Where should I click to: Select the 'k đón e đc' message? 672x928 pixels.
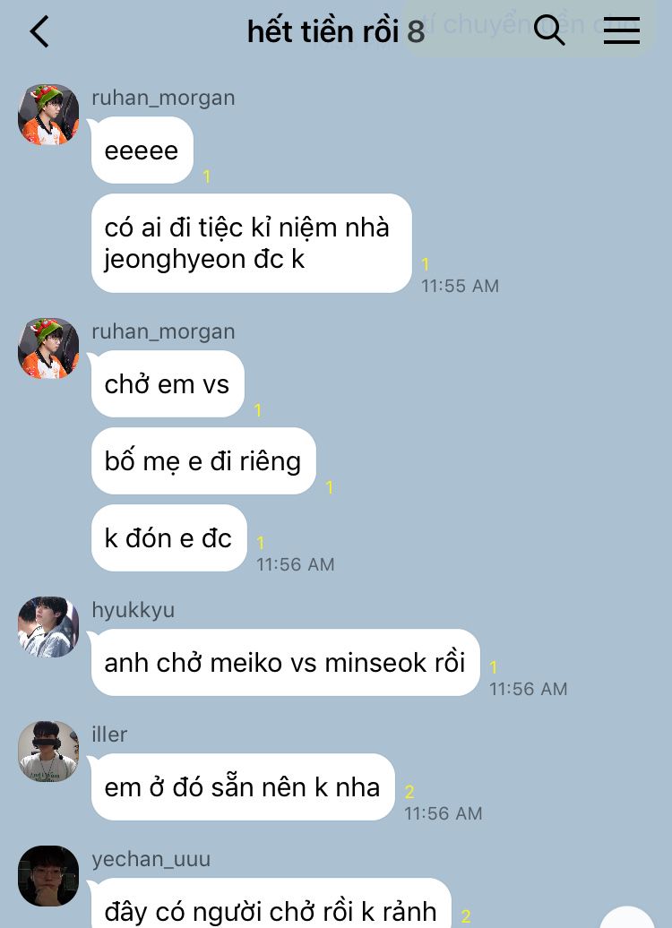[168, 538]
